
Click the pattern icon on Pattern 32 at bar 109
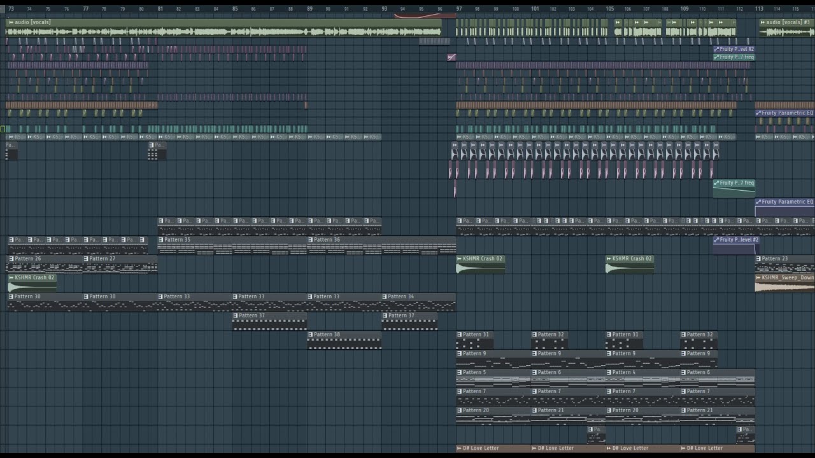(684, 335)
